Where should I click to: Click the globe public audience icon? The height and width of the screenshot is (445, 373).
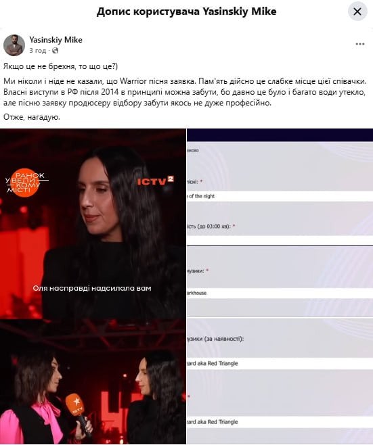[55, 51]
